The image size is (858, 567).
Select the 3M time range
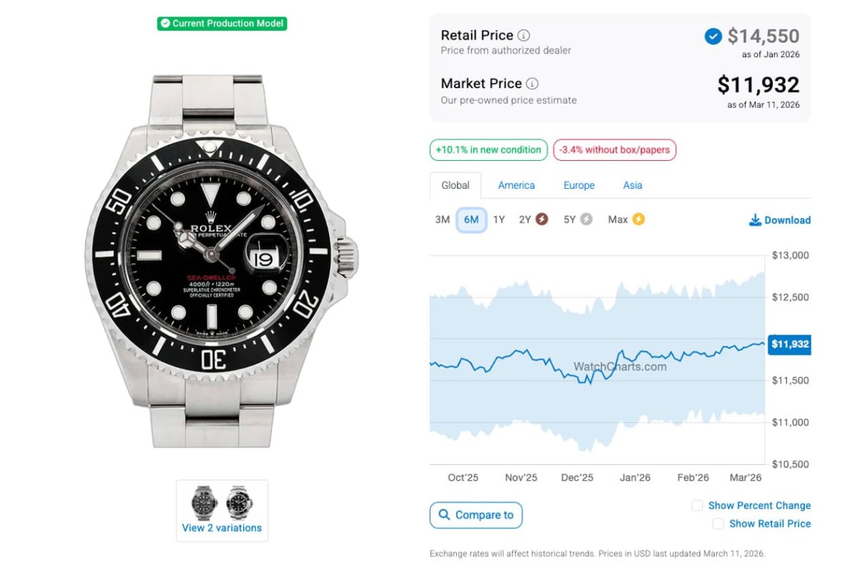(443, 220)
